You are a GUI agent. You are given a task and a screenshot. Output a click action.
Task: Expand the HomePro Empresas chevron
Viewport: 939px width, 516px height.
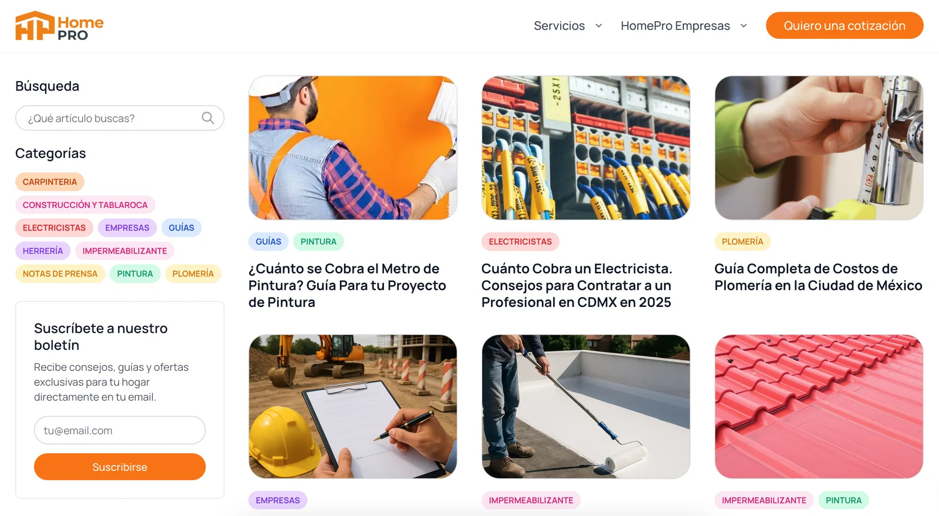743,26
